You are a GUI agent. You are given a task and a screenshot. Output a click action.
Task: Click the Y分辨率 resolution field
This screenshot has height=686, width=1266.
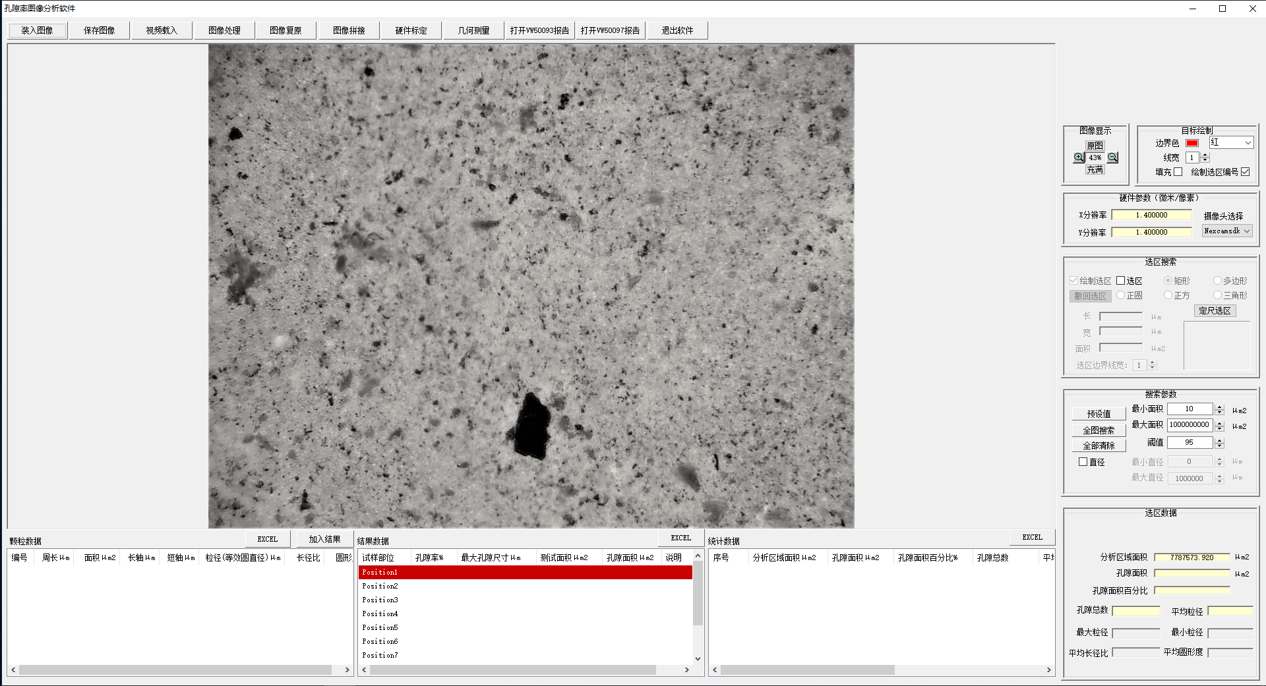point(1151,232)
